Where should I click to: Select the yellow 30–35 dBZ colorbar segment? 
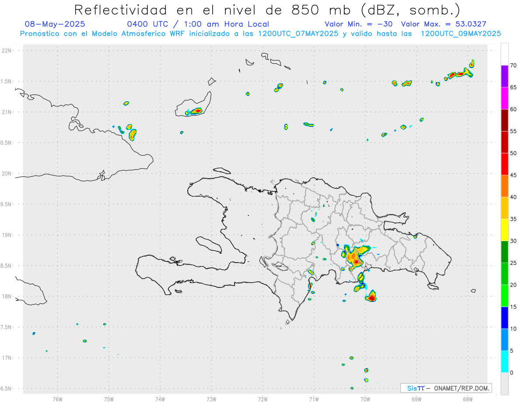click(504, 230)
